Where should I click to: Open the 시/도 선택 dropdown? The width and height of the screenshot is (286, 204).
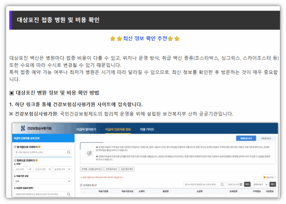(23, 169)
